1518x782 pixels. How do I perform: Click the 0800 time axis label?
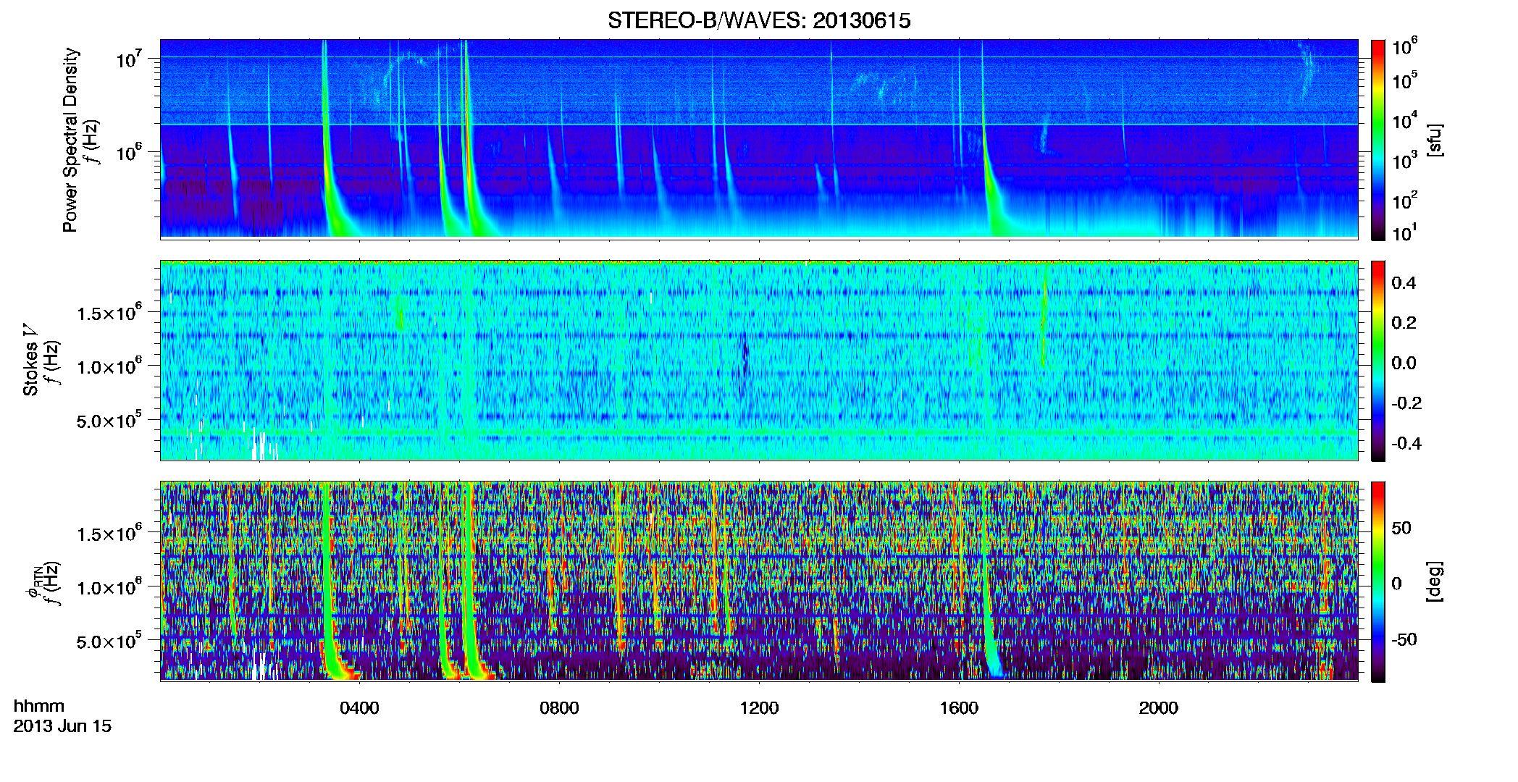tap(559, 708)
